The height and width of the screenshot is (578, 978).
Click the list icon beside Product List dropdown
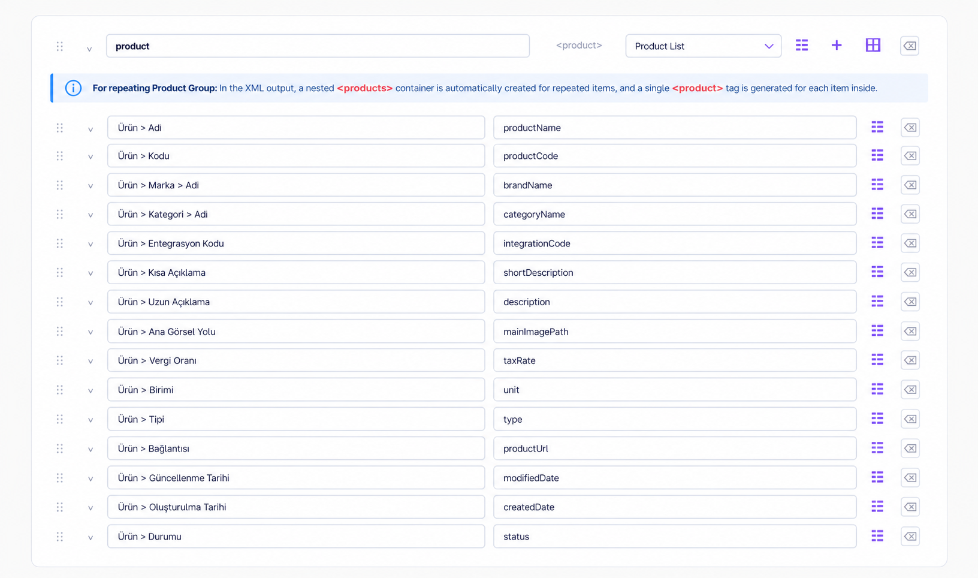click(x=802, y=46)
